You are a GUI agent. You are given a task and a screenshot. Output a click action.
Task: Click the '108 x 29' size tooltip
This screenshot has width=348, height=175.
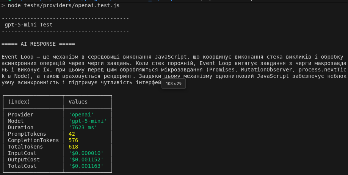pyautogui.click(x=174, y=84)
